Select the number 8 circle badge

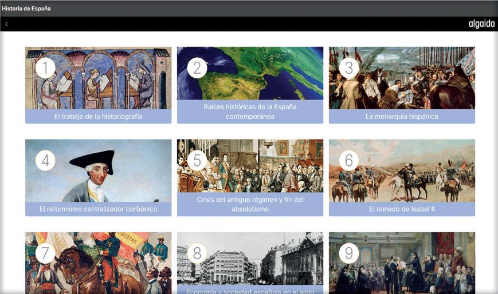click(x=197, y=253)
